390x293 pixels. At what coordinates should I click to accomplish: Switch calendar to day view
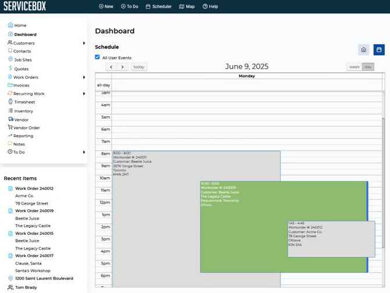pyautogui.click(x=368, y=67)
